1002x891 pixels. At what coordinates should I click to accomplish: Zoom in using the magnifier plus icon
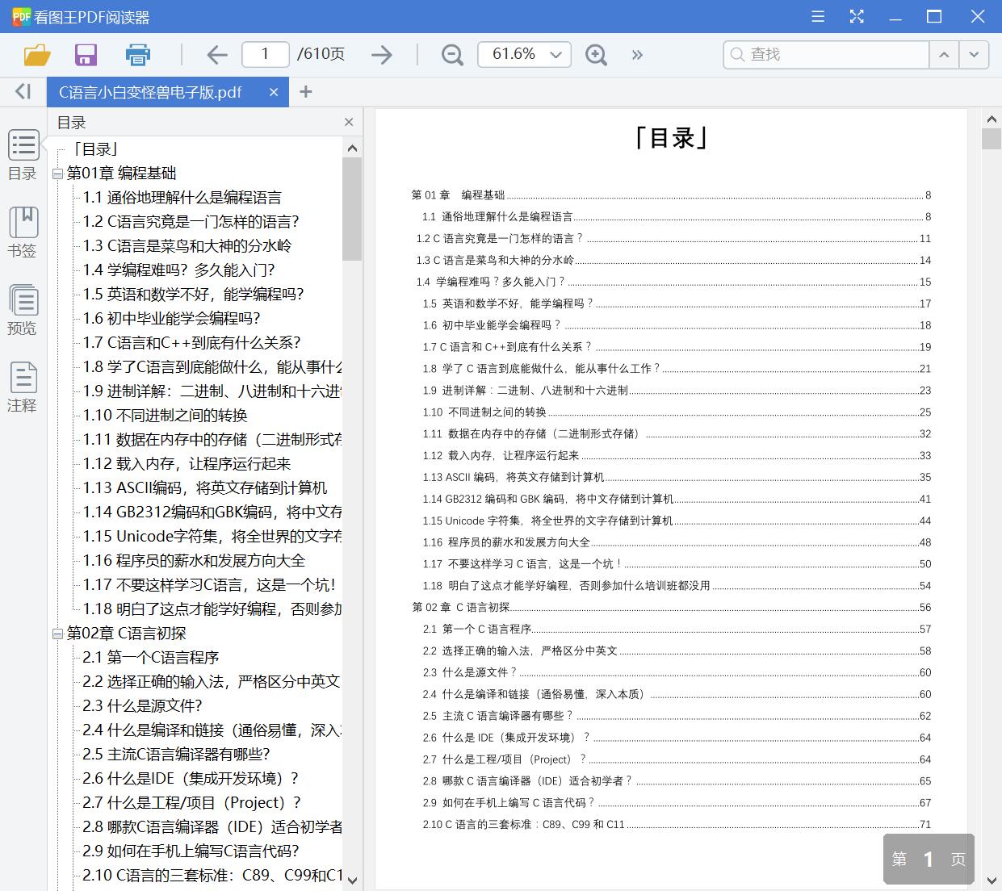[596, 54]
